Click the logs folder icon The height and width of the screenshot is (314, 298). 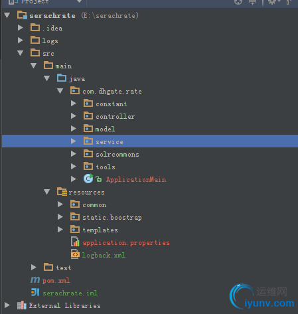pyautogui.click(x=35, y=40)
